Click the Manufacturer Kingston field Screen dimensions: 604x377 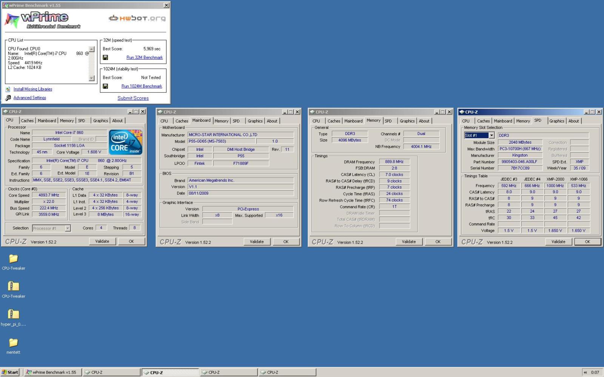point(520,155)
